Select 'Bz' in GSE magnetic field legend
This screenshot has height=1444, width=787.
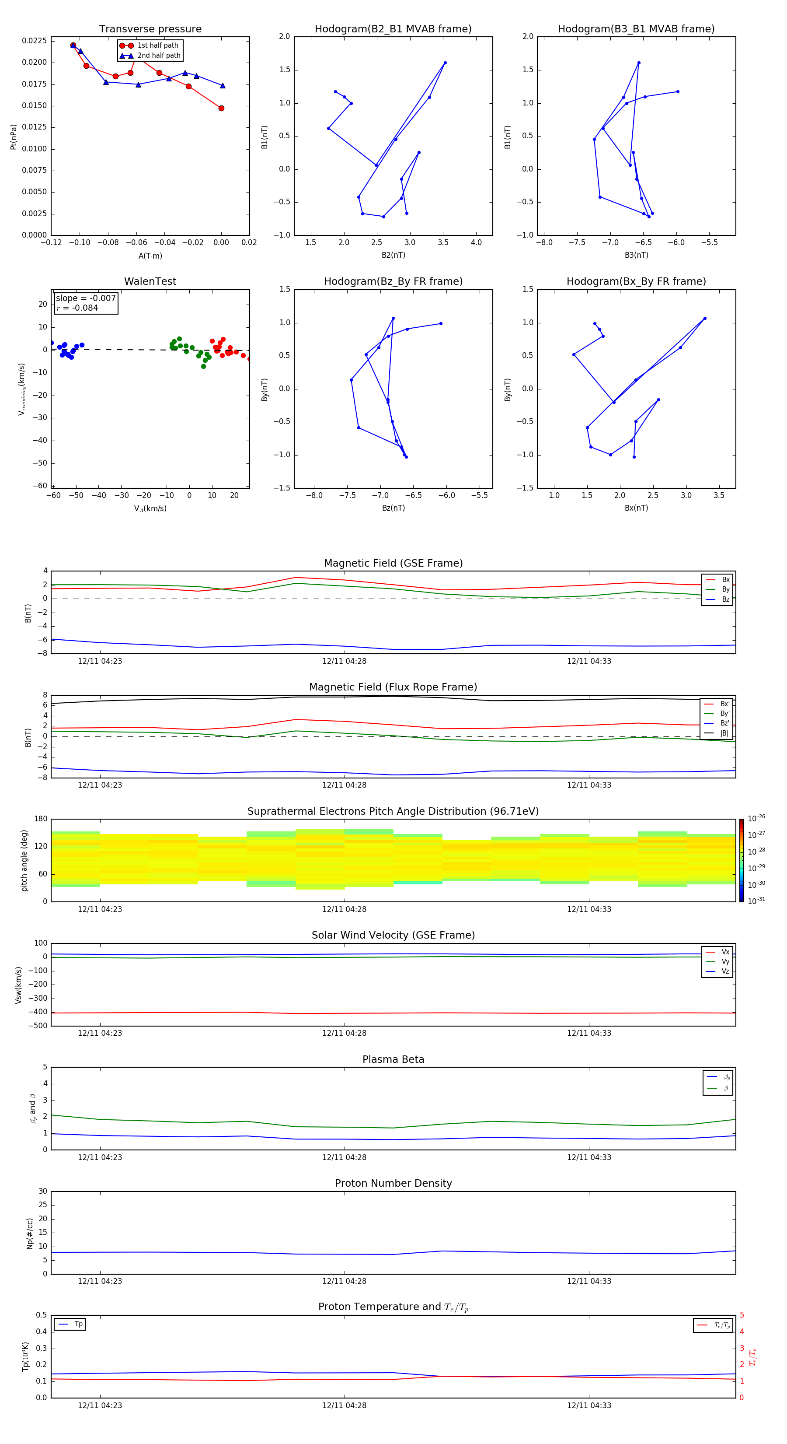[717, 599]
